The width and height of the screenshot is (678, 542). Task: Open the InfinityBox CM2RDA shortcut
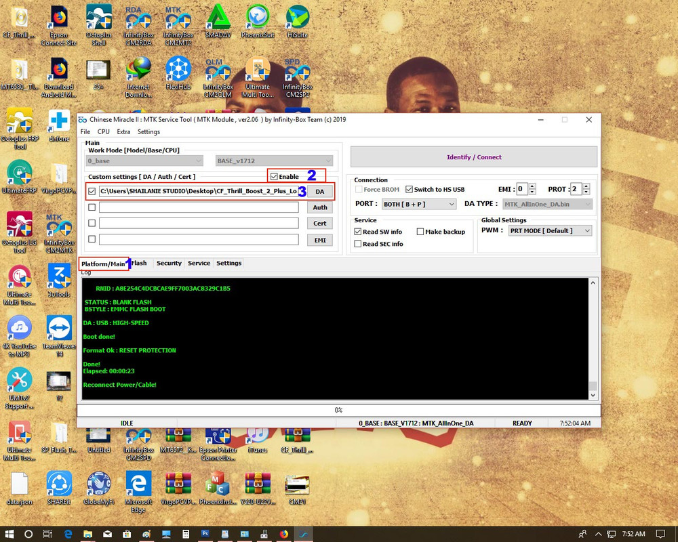pos(139,25)
